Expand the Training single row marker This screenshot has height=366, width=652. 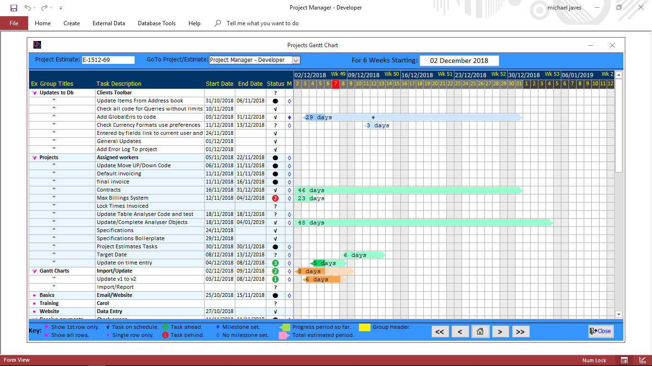coord(34,304)
